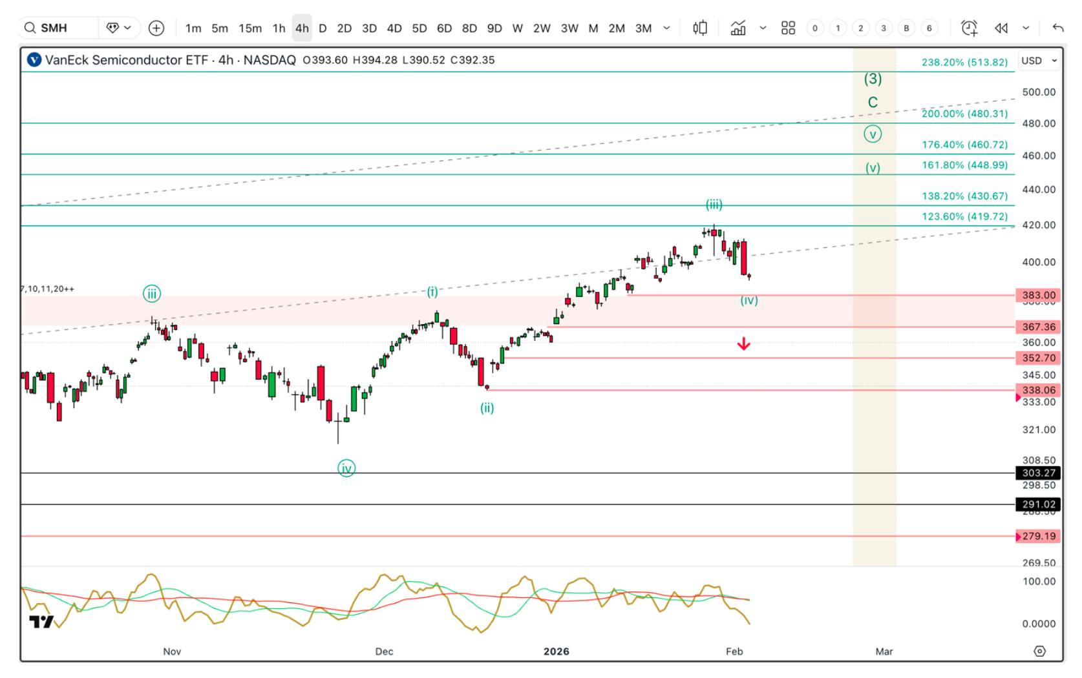Click the 138.20% (430.67) Fibonacci label

(x=964, y=196)
